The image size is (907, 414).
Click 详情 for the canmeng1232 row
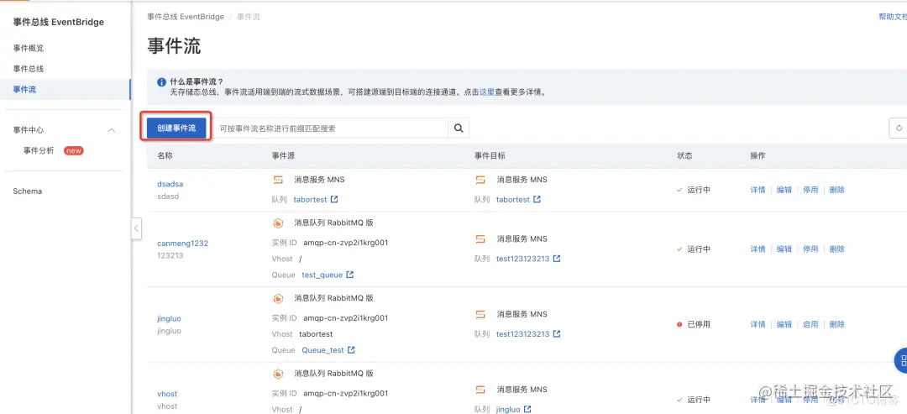click(x=758, y=249)
